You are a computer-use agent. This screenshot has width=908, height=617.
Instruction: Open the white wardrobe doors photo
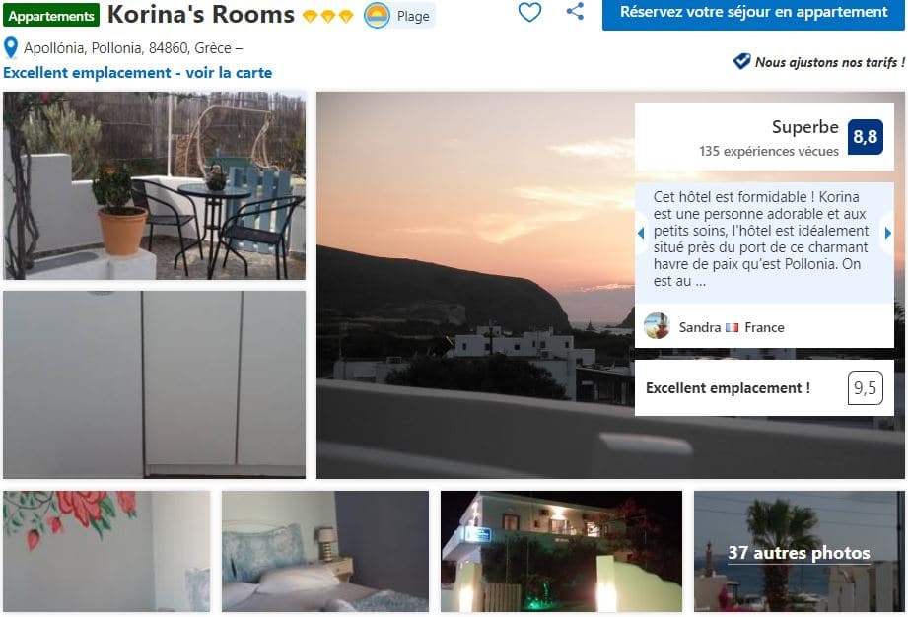pyautogui.click(x=154, y=384)
